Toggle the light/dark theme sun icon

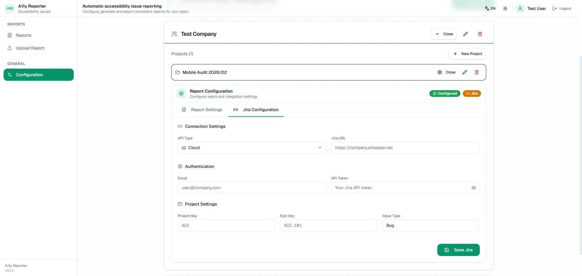505,9
